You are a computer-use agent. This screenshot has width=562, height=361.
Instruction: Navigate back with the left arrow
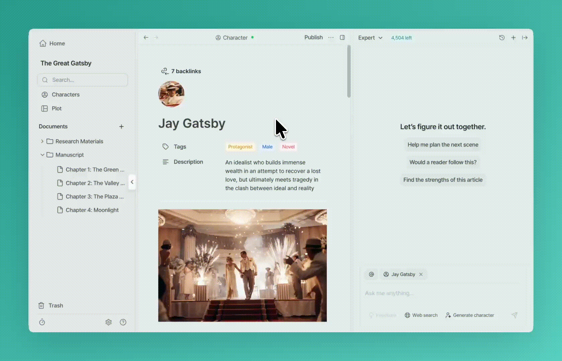tap(146, 37)
